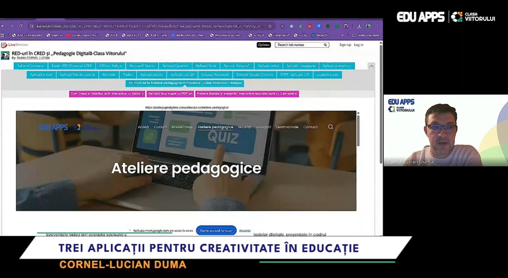Click 'Cursuri' in the embedded site menu
Viewport: 508px width, 278px height.
point(160,127)
